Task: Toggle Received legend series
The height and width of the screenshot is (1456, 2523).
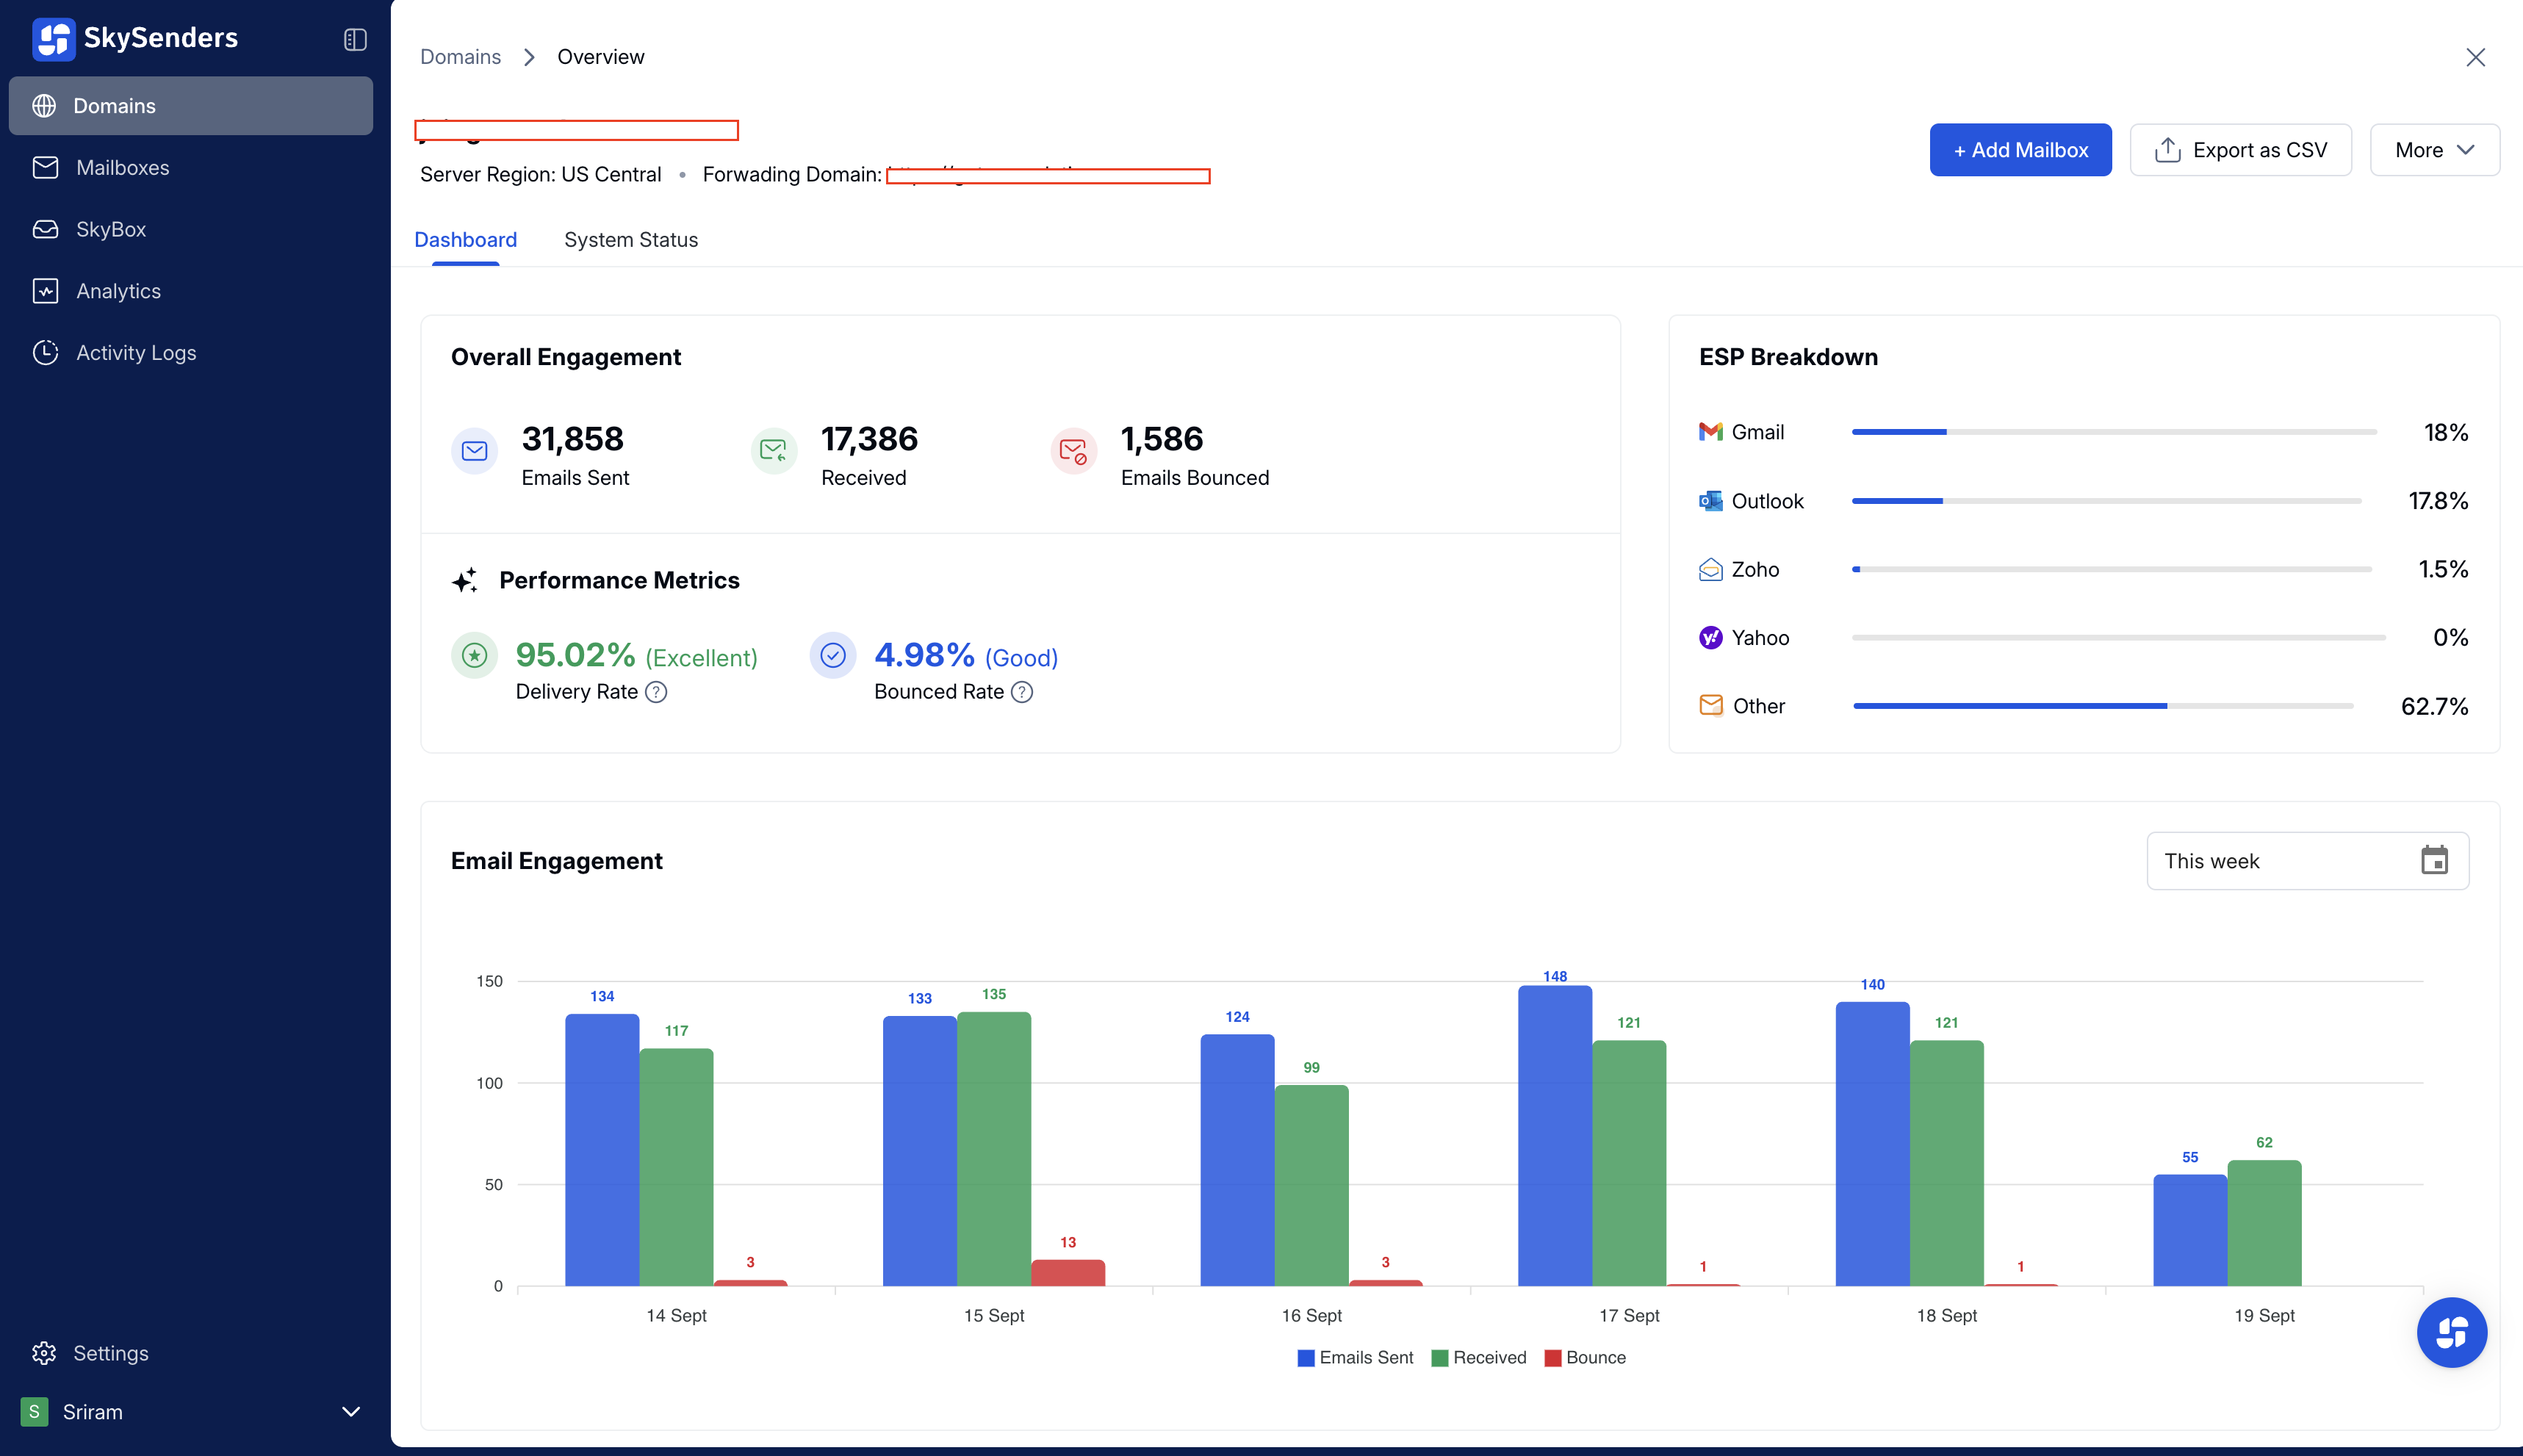Action: tap(1479, 1357)
